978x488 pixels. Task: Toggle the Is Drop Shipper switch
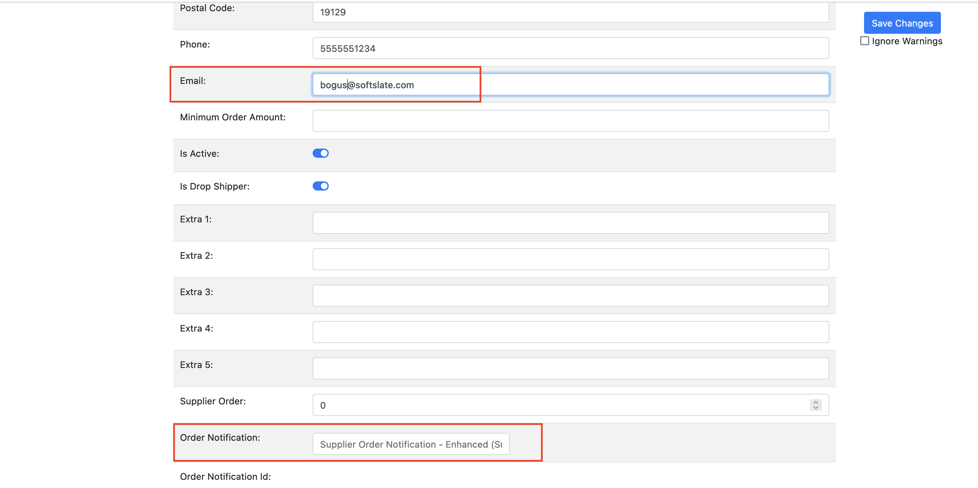pos(321,186)
